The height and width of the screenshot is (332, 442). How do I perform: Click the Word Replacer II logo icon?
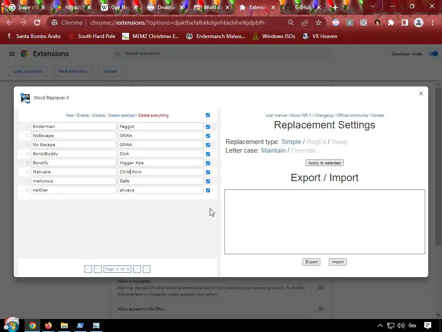click(x=25, y=98)
